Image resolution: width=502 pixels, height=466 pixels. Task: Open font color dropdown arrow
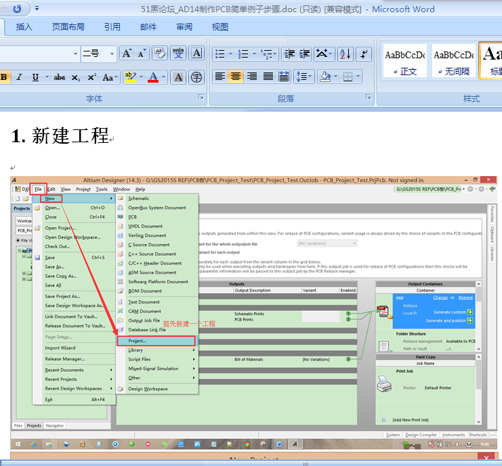tap(163, 77)
